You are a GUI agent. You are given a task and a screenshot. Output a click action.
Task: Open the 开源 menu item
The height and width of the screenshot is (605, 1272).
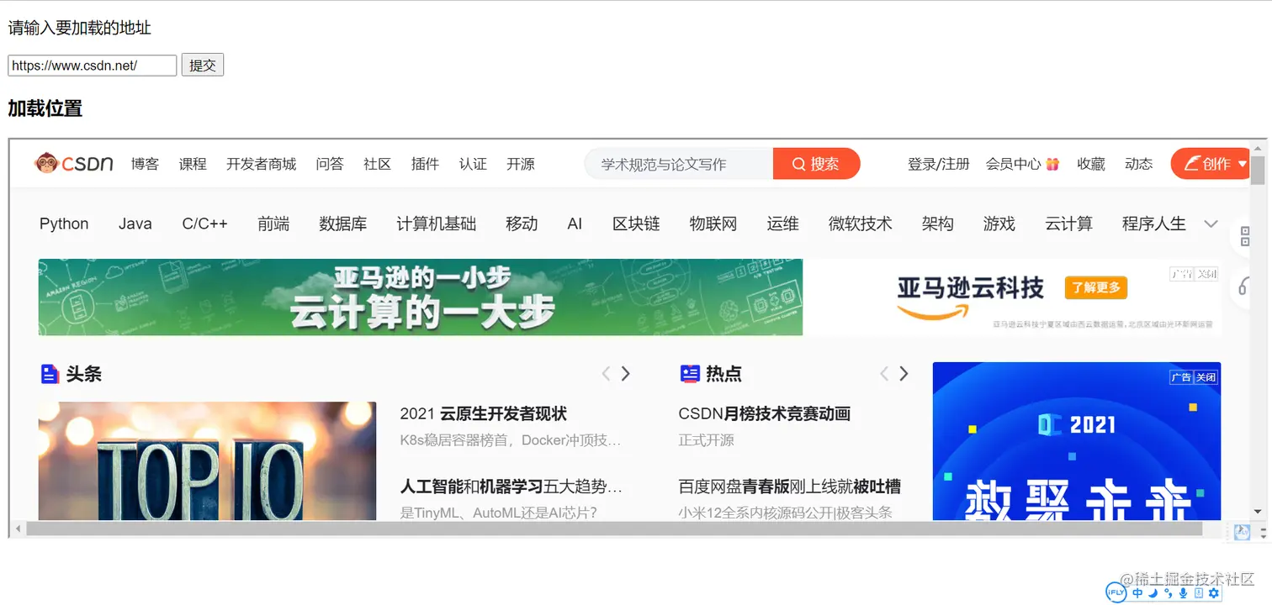click(x=521, y=164)
